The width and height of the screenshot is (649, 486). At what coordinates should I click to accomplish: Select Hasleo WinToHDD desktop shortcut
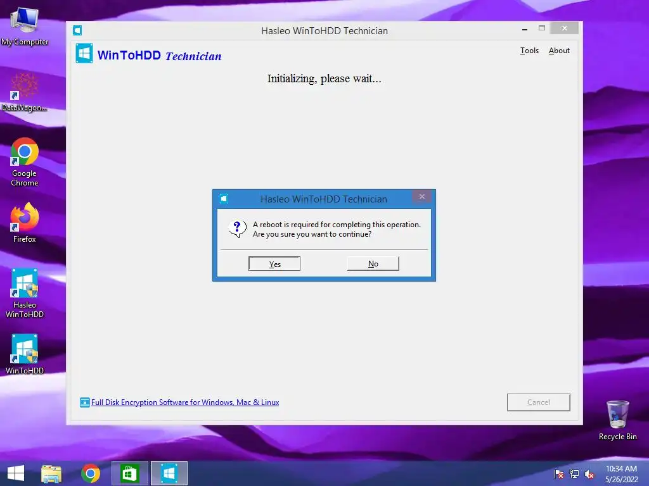(25, 294)
